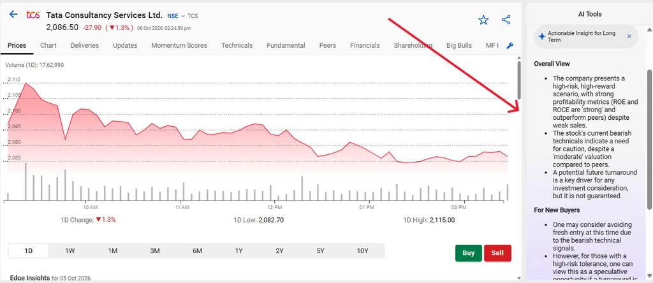Click the TCS company logo
This screenshot has height=283, width=653.
(x=33, y=15)
